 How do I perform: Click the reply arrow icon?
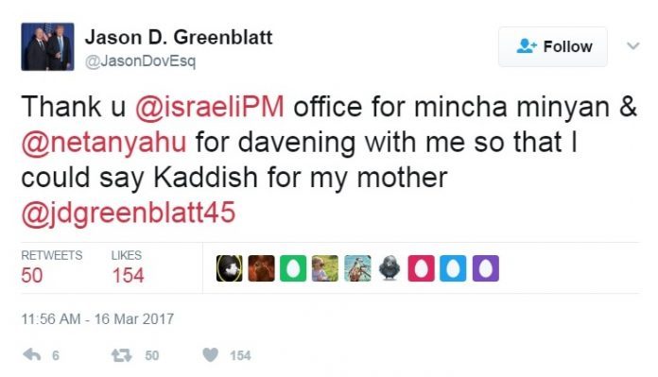(x=32, y=355)
